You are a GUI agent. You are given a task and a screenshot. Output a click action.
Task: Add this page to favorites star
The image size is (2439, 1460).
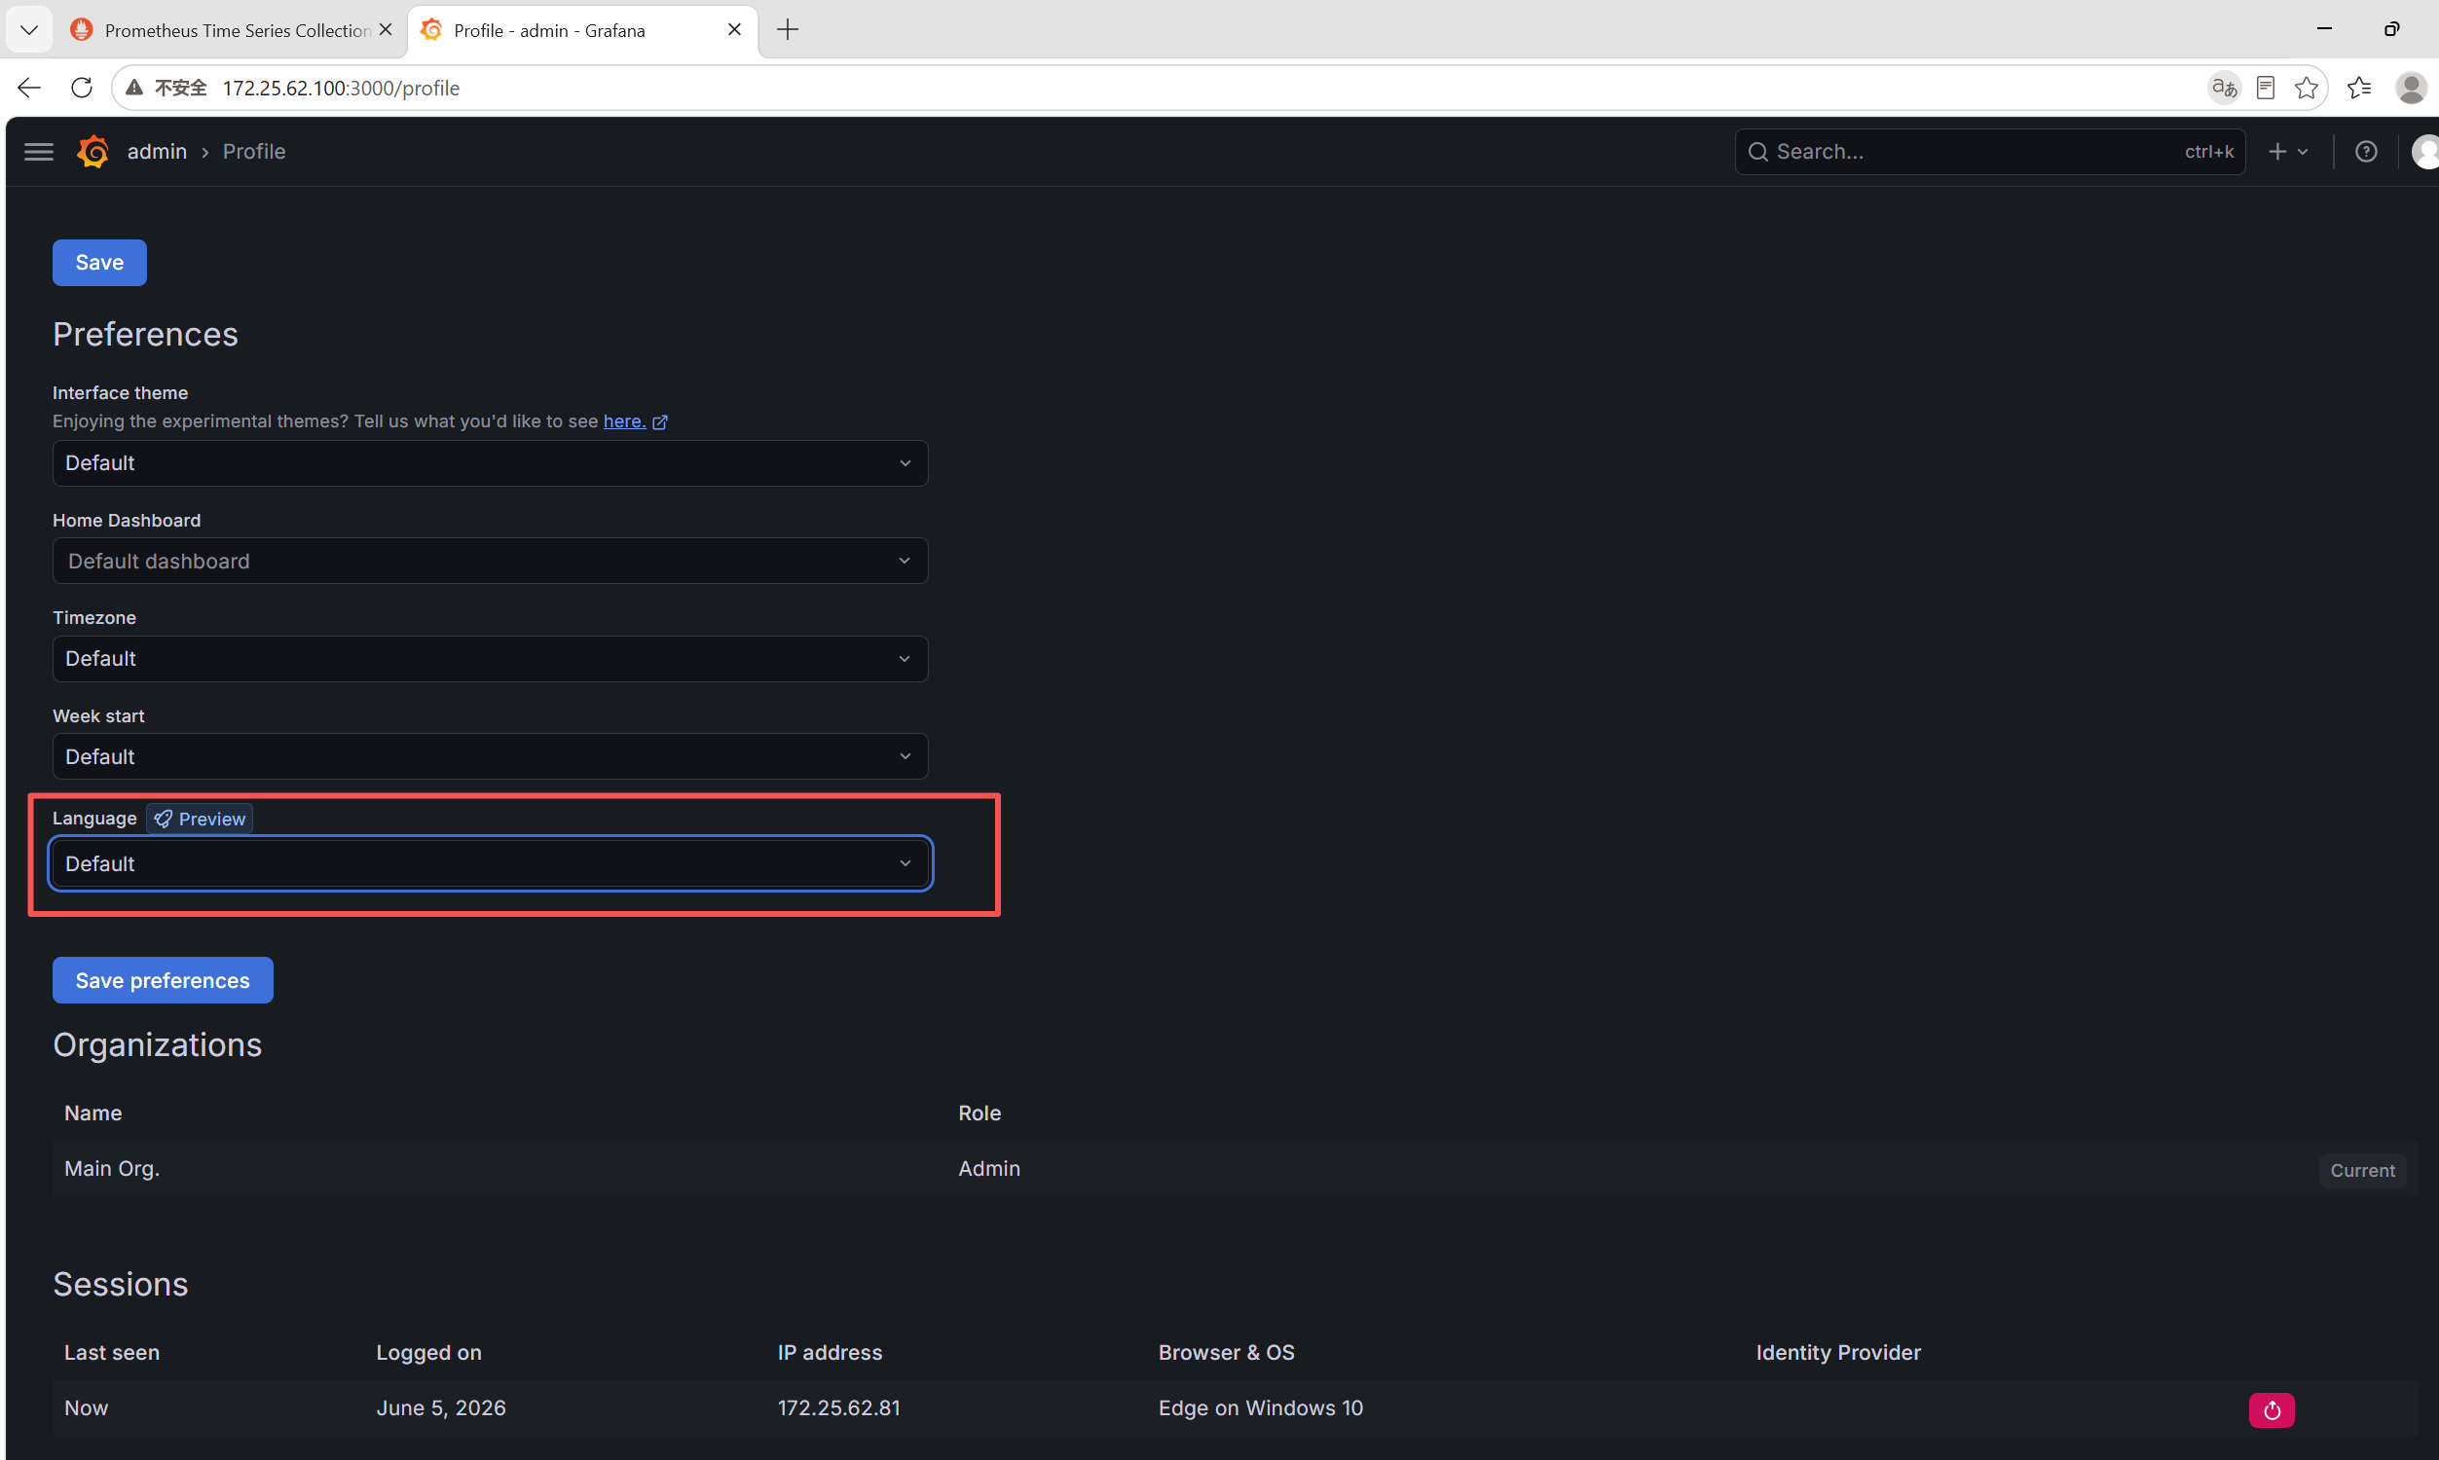pyautogui.click(x=2306, y=88)
